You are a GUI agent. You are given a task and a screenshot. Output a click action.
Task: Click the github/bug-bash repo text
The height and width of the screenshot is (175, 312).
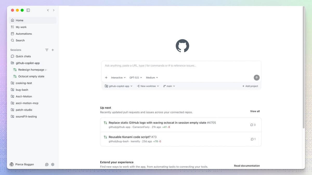(119, 141)
